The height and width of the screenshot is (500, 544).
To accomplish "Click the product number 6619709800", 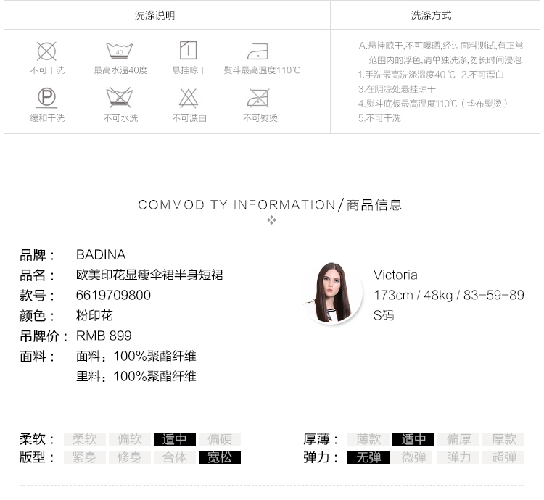I will 113,295.
